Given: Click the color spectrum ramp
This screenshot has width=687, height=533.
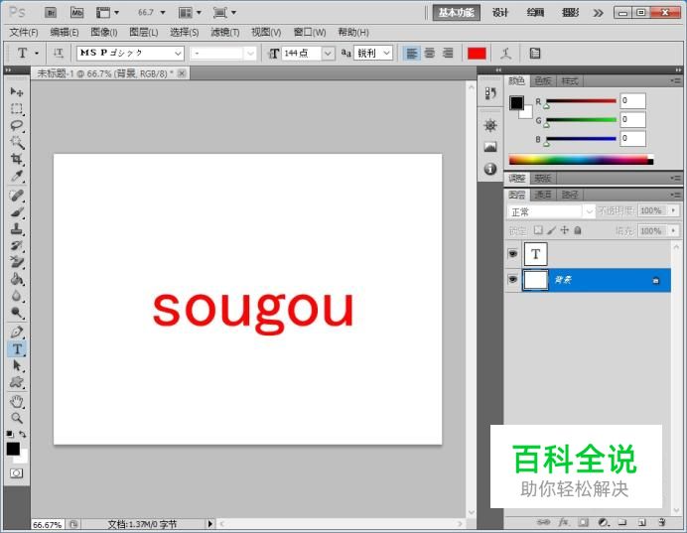Looking at the screenshot, I should pyautogui.click(x=581, y=160).
